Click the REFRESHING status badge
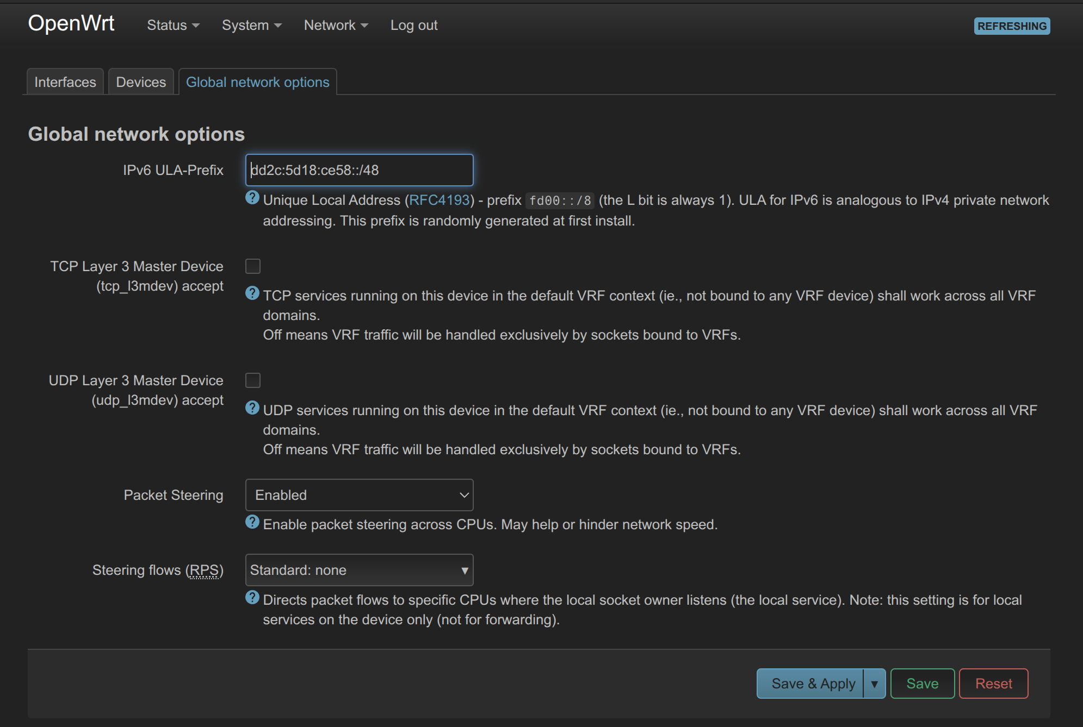Screen dimensions: 1083x727 [x=1011, y=26]
